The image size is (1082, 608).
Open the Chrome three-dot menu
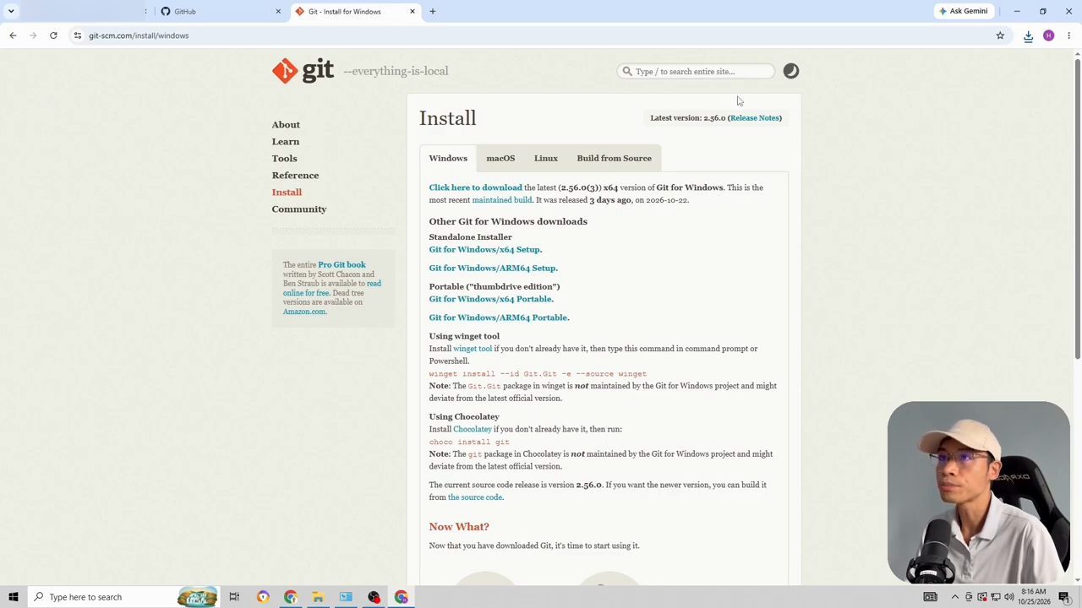[x=1068, y=35]
